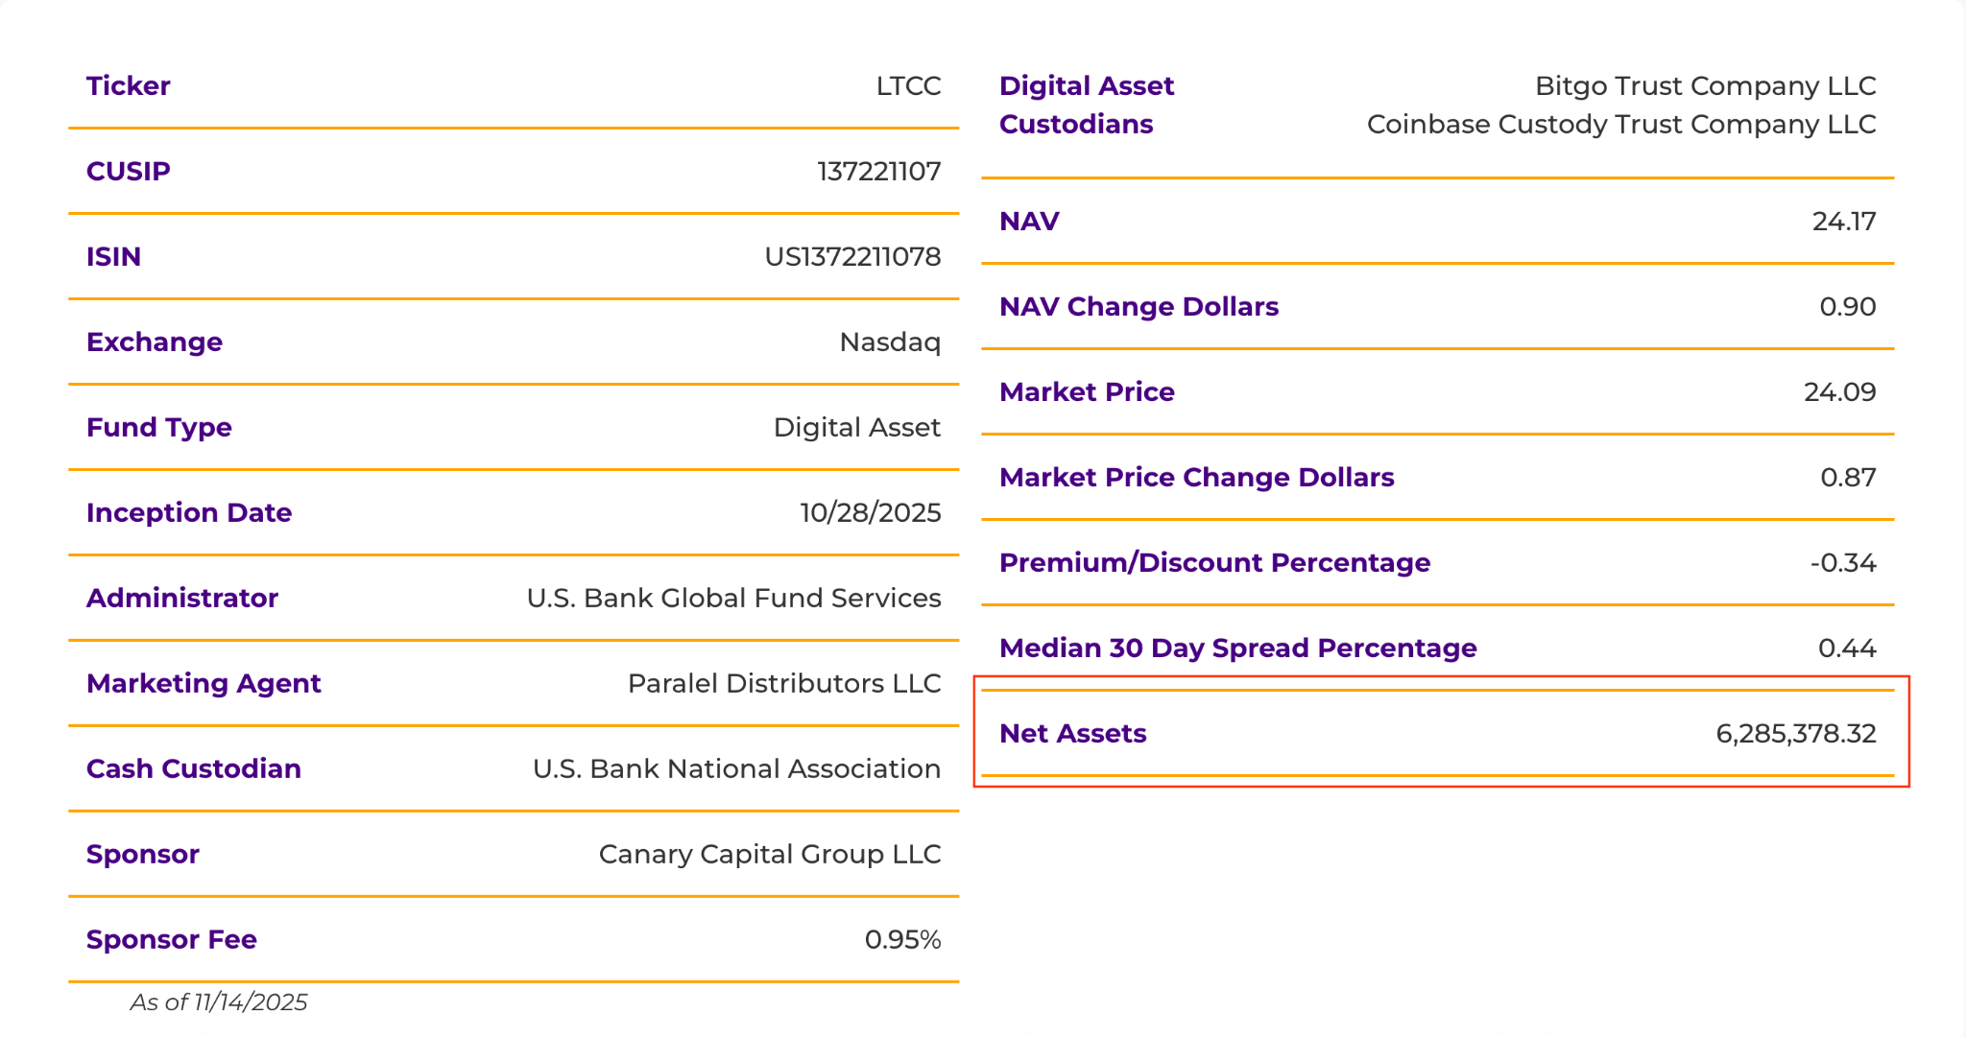This screenshot has height=1038, width=1966.
Task: Click the NAV Change Dollars label
Action: point(1139,307)
